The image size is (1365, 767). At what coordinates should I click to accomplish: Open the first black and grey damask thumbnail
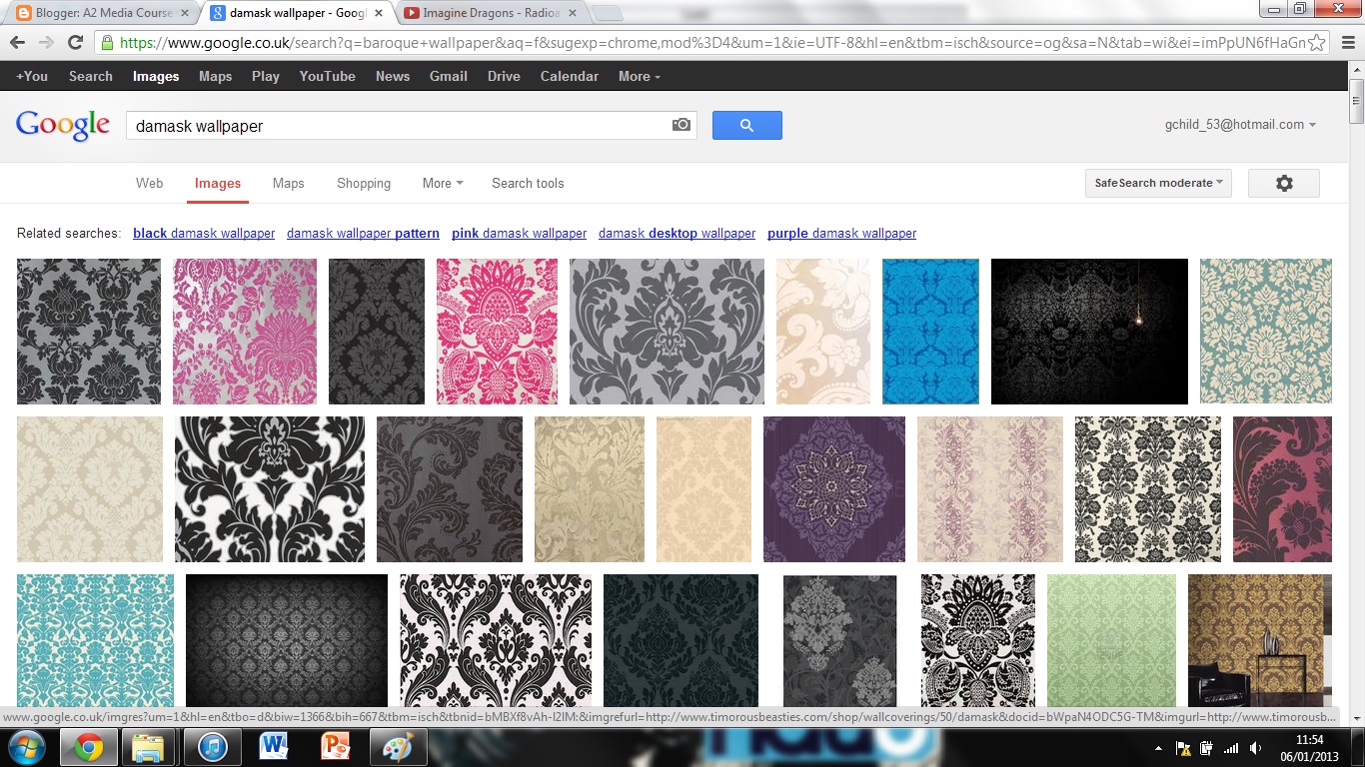click(x=89, y=332)
